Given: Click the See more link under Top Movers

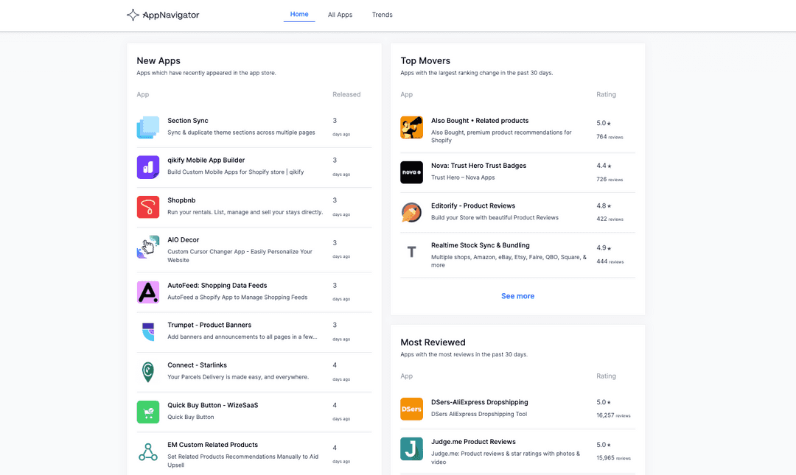Looking at the screenshot, I should tap(517, 295).
